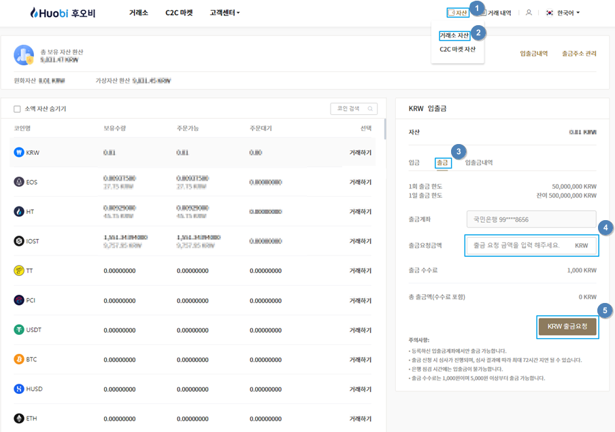
Task: Click 거래하기 in the USDT row
Action: [x=360, y=330]
